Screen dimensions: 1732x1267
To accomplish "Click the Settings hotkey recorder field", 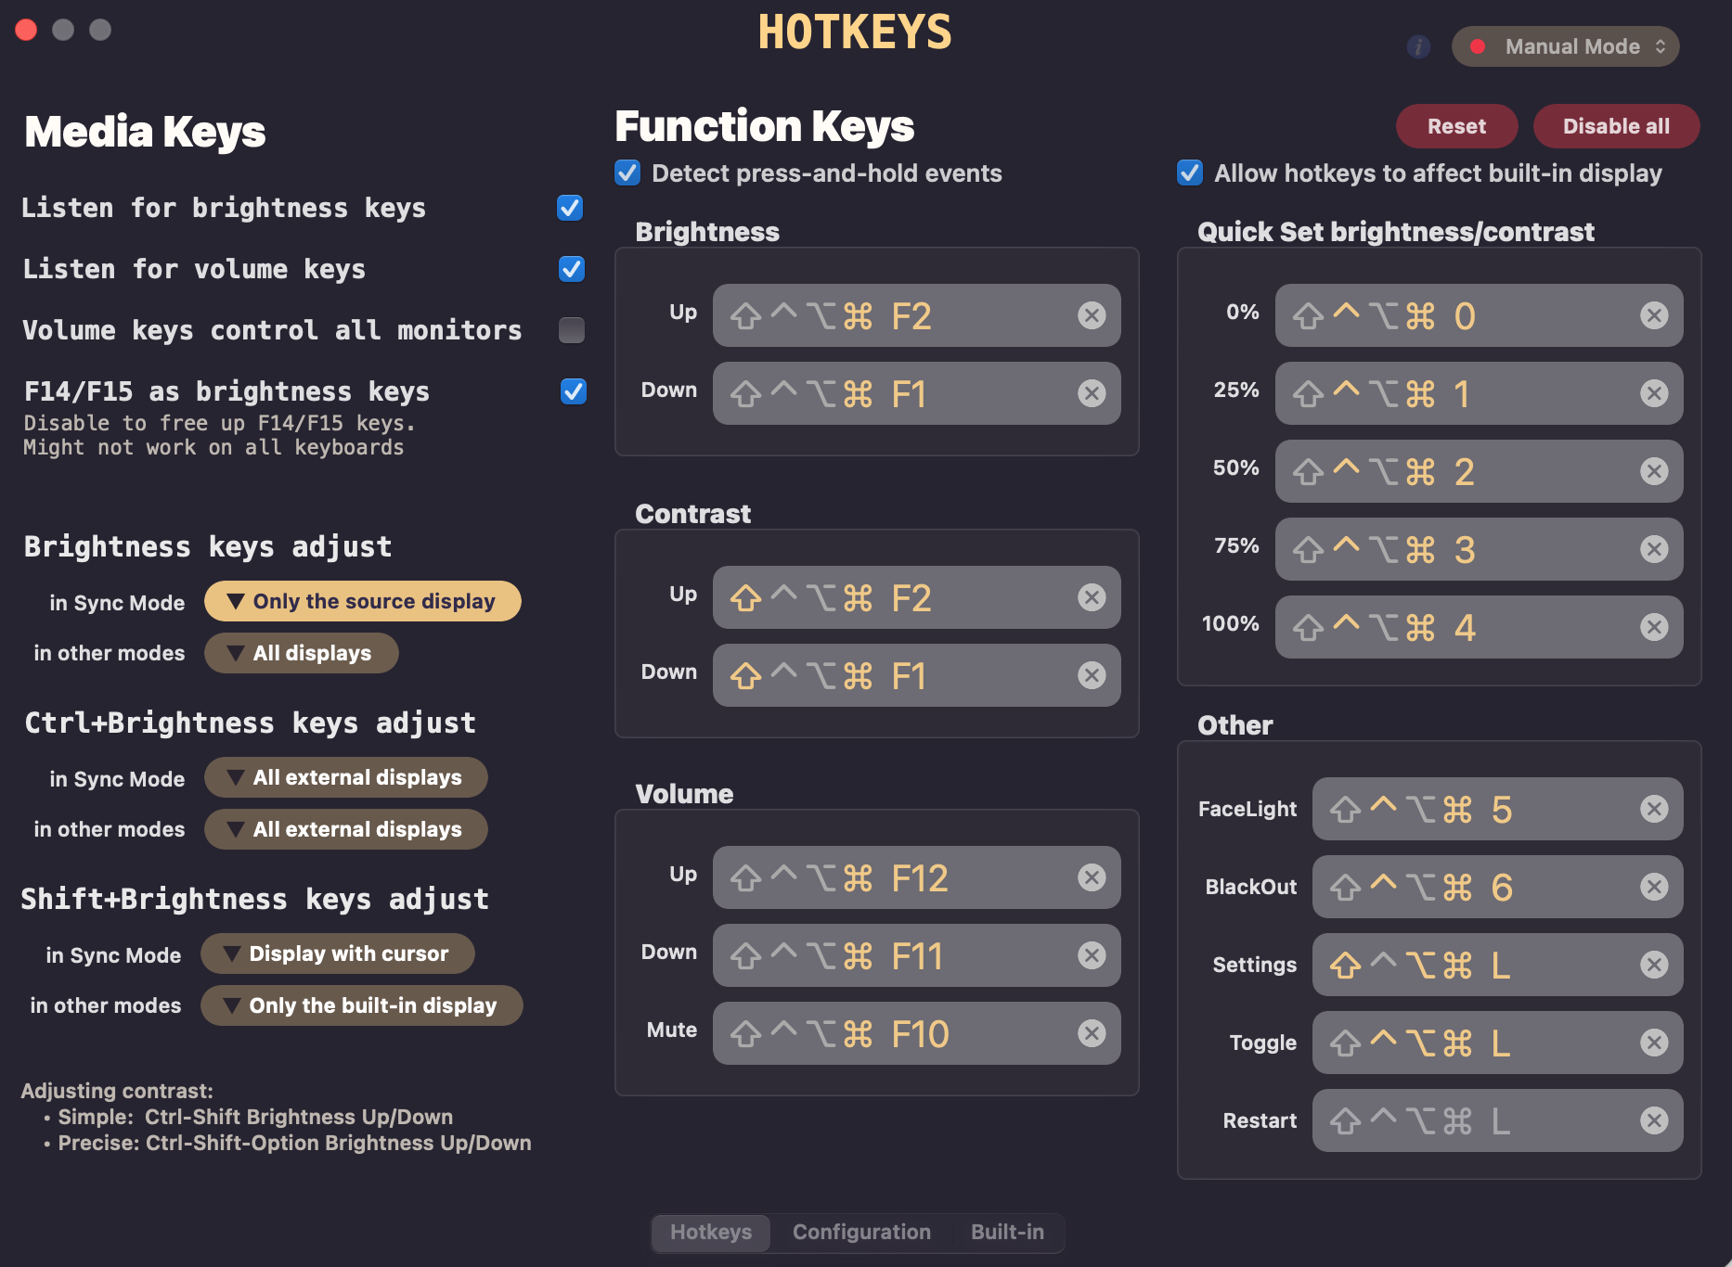I will point(1476,965).
